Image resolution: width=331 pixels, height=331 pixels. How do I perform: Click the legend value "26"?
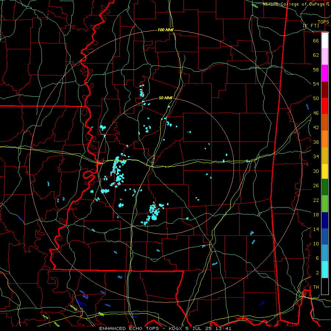(316, 186)
